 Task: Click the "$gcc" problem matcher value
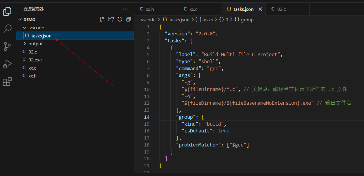[238, 145]
